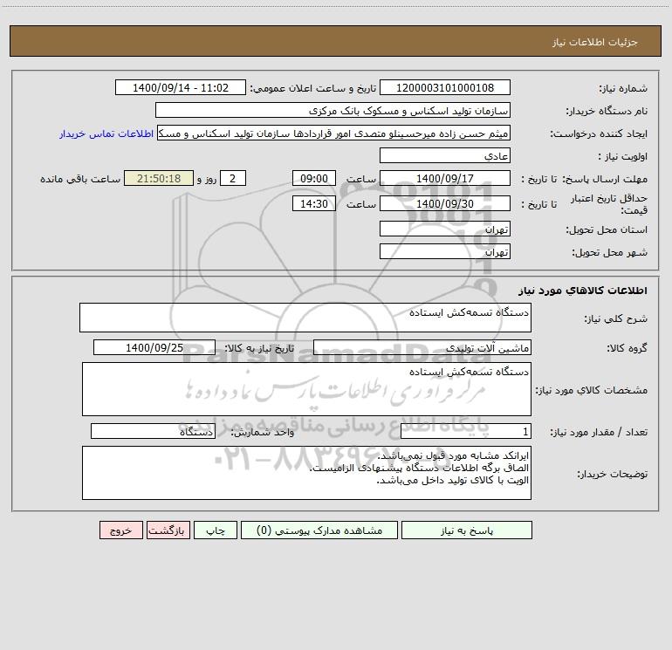
Task: Click the 'ساعت باقی مانده' label
Action: tap(80, 179)
